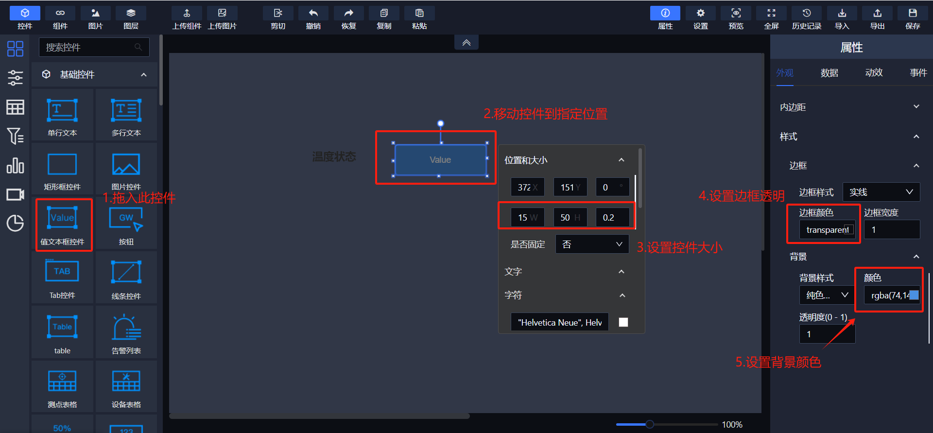Select the sliders category icon in left sidebar
933x433 pixels.
15,78
